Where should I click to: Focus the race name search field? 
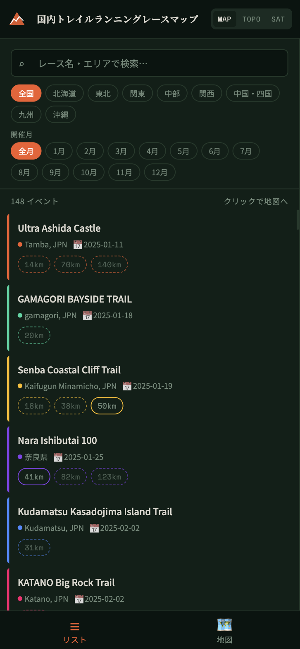tap(157, 63)
